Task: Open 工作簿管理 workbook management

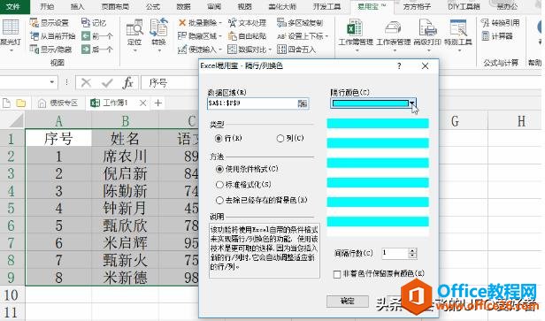Action: click(356, 34)
